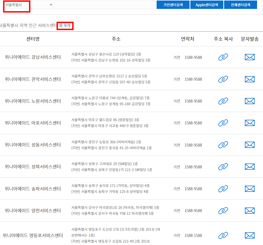Viewport: 263px width, 245px height.
Task: Copy 영등포서비스센터 address
Action: pos(223,235)
